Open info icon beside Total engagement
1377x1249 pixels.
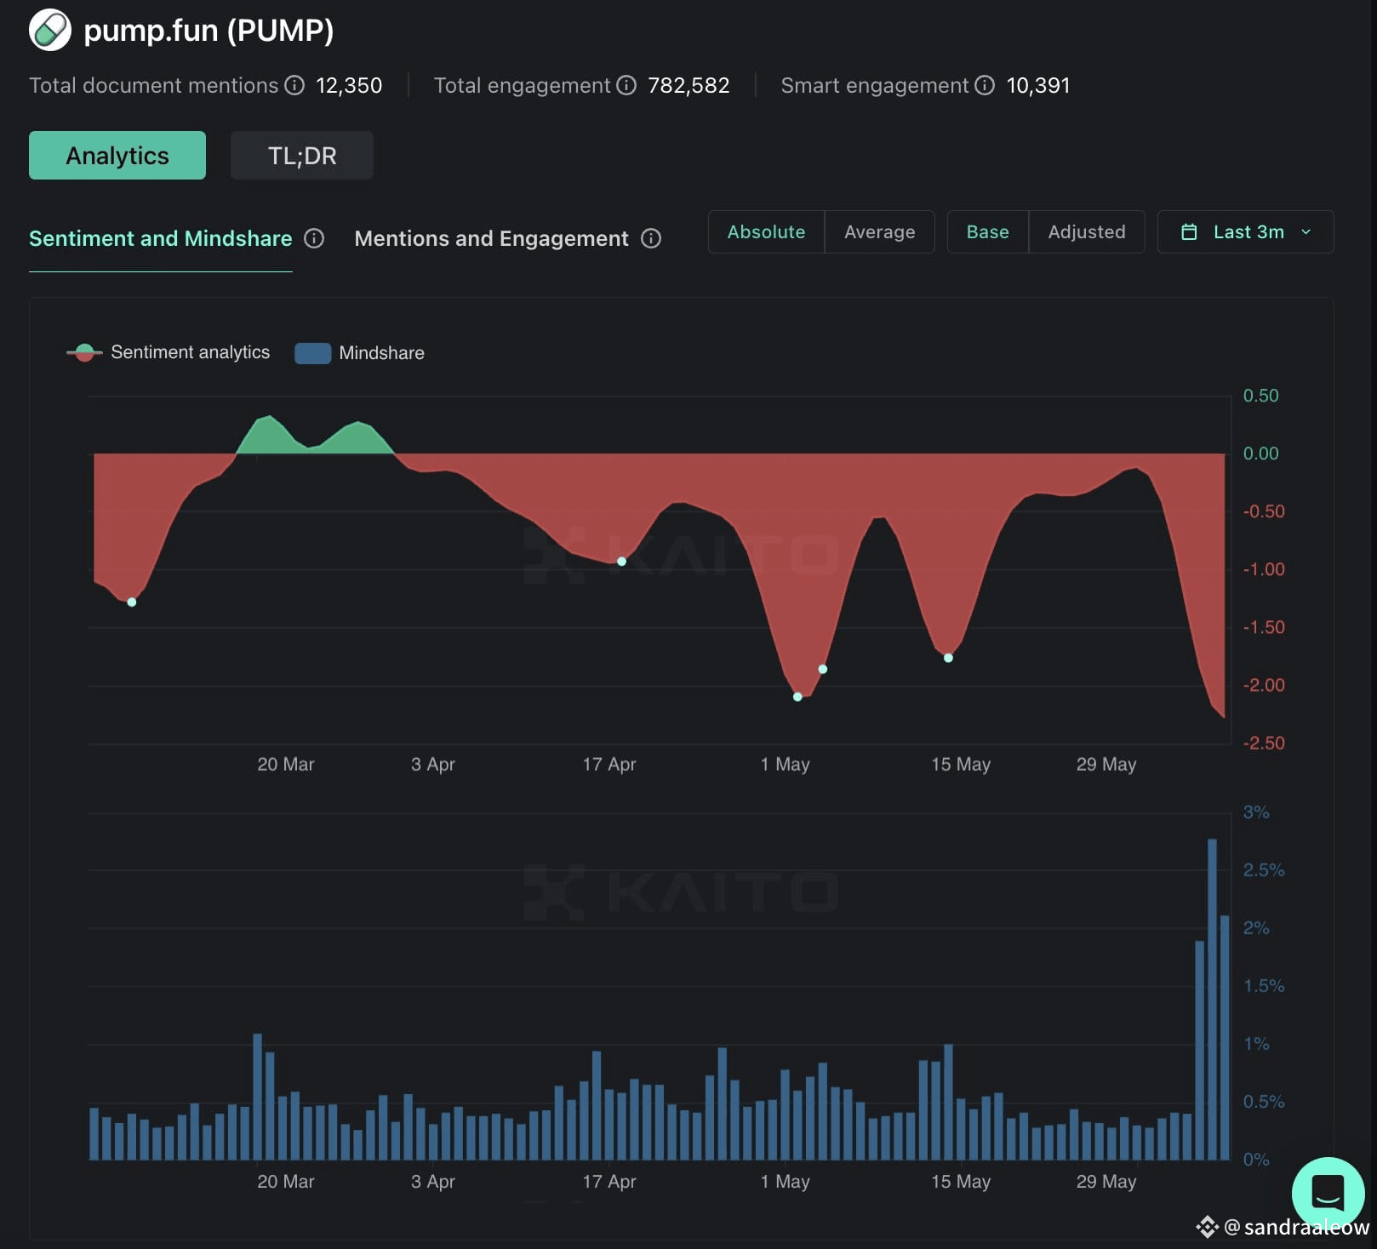626,85
